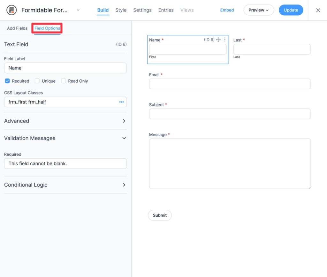Open the three-dot menu on Name field
This screenshot has width=327, height=277.
tap(225, 40)
